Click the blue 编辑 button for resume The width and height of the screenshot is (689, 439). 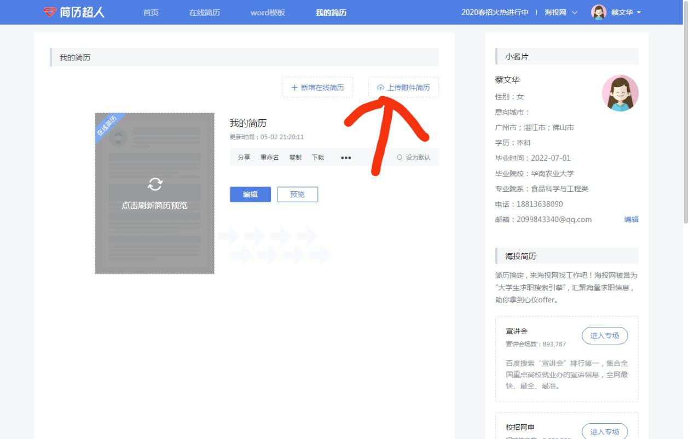coord(250,195)
